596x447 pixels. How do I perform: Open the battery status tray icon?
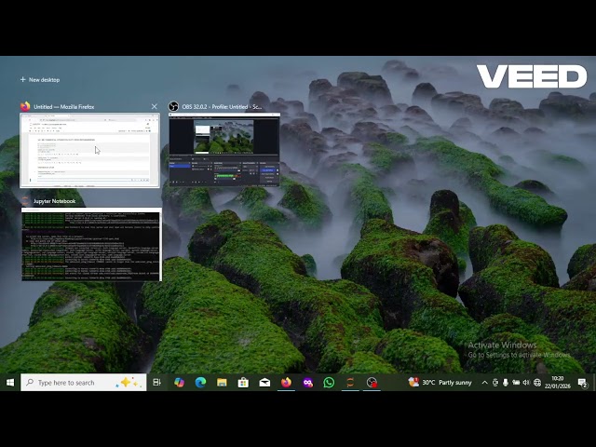[x=516, y=383]
